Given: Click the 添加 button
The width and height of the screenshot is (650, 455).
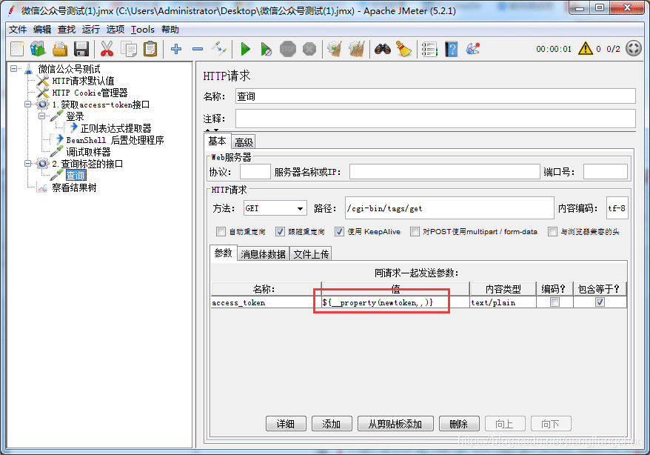Looking at the screenshot, I should 332,424.
